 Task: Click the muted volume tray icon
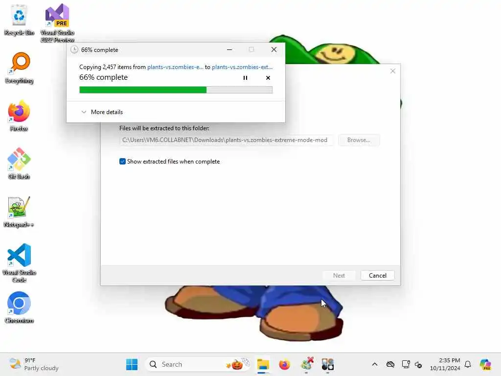[418, 364]
